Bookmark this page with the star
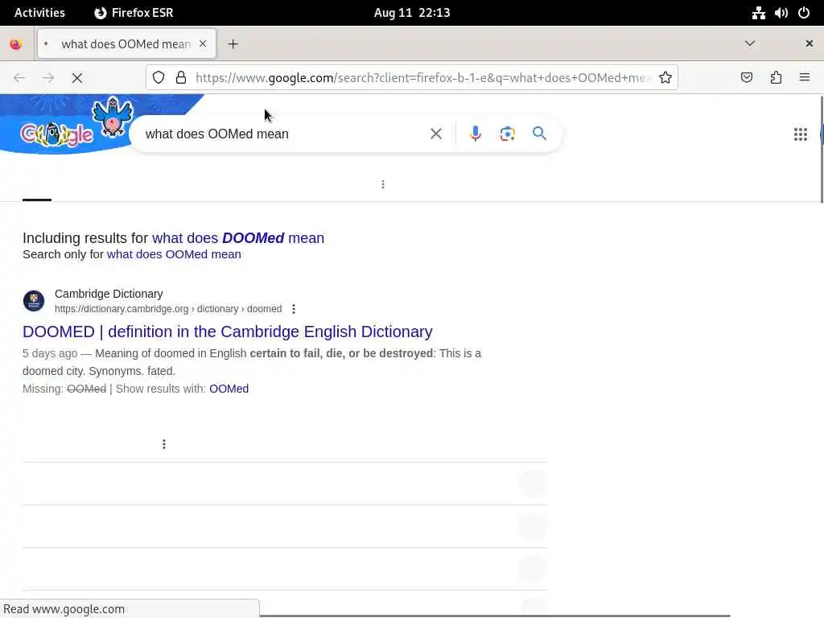 665,78
